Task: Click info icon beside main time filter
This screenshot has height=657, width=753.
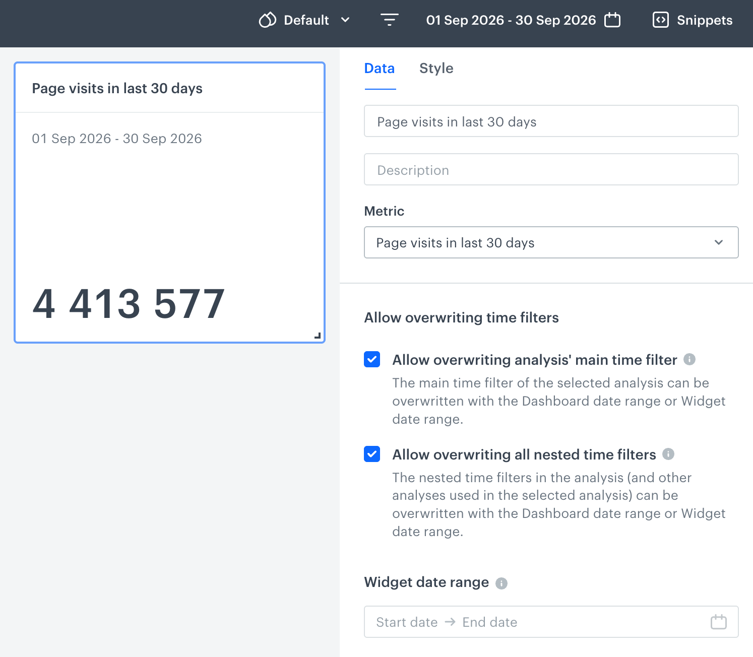Action: [x=689, y=359]
